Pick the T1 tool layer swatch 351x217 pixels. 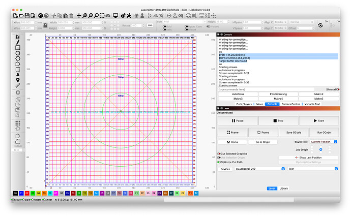tap(190, 193)
